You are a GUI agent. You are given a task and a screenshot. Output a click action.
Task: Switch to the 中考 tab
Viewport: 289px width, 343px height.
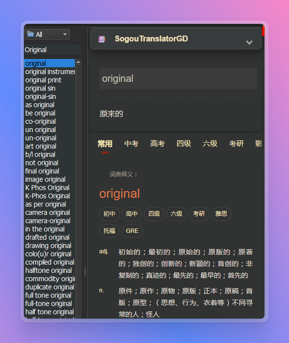[x=131, y=144]
